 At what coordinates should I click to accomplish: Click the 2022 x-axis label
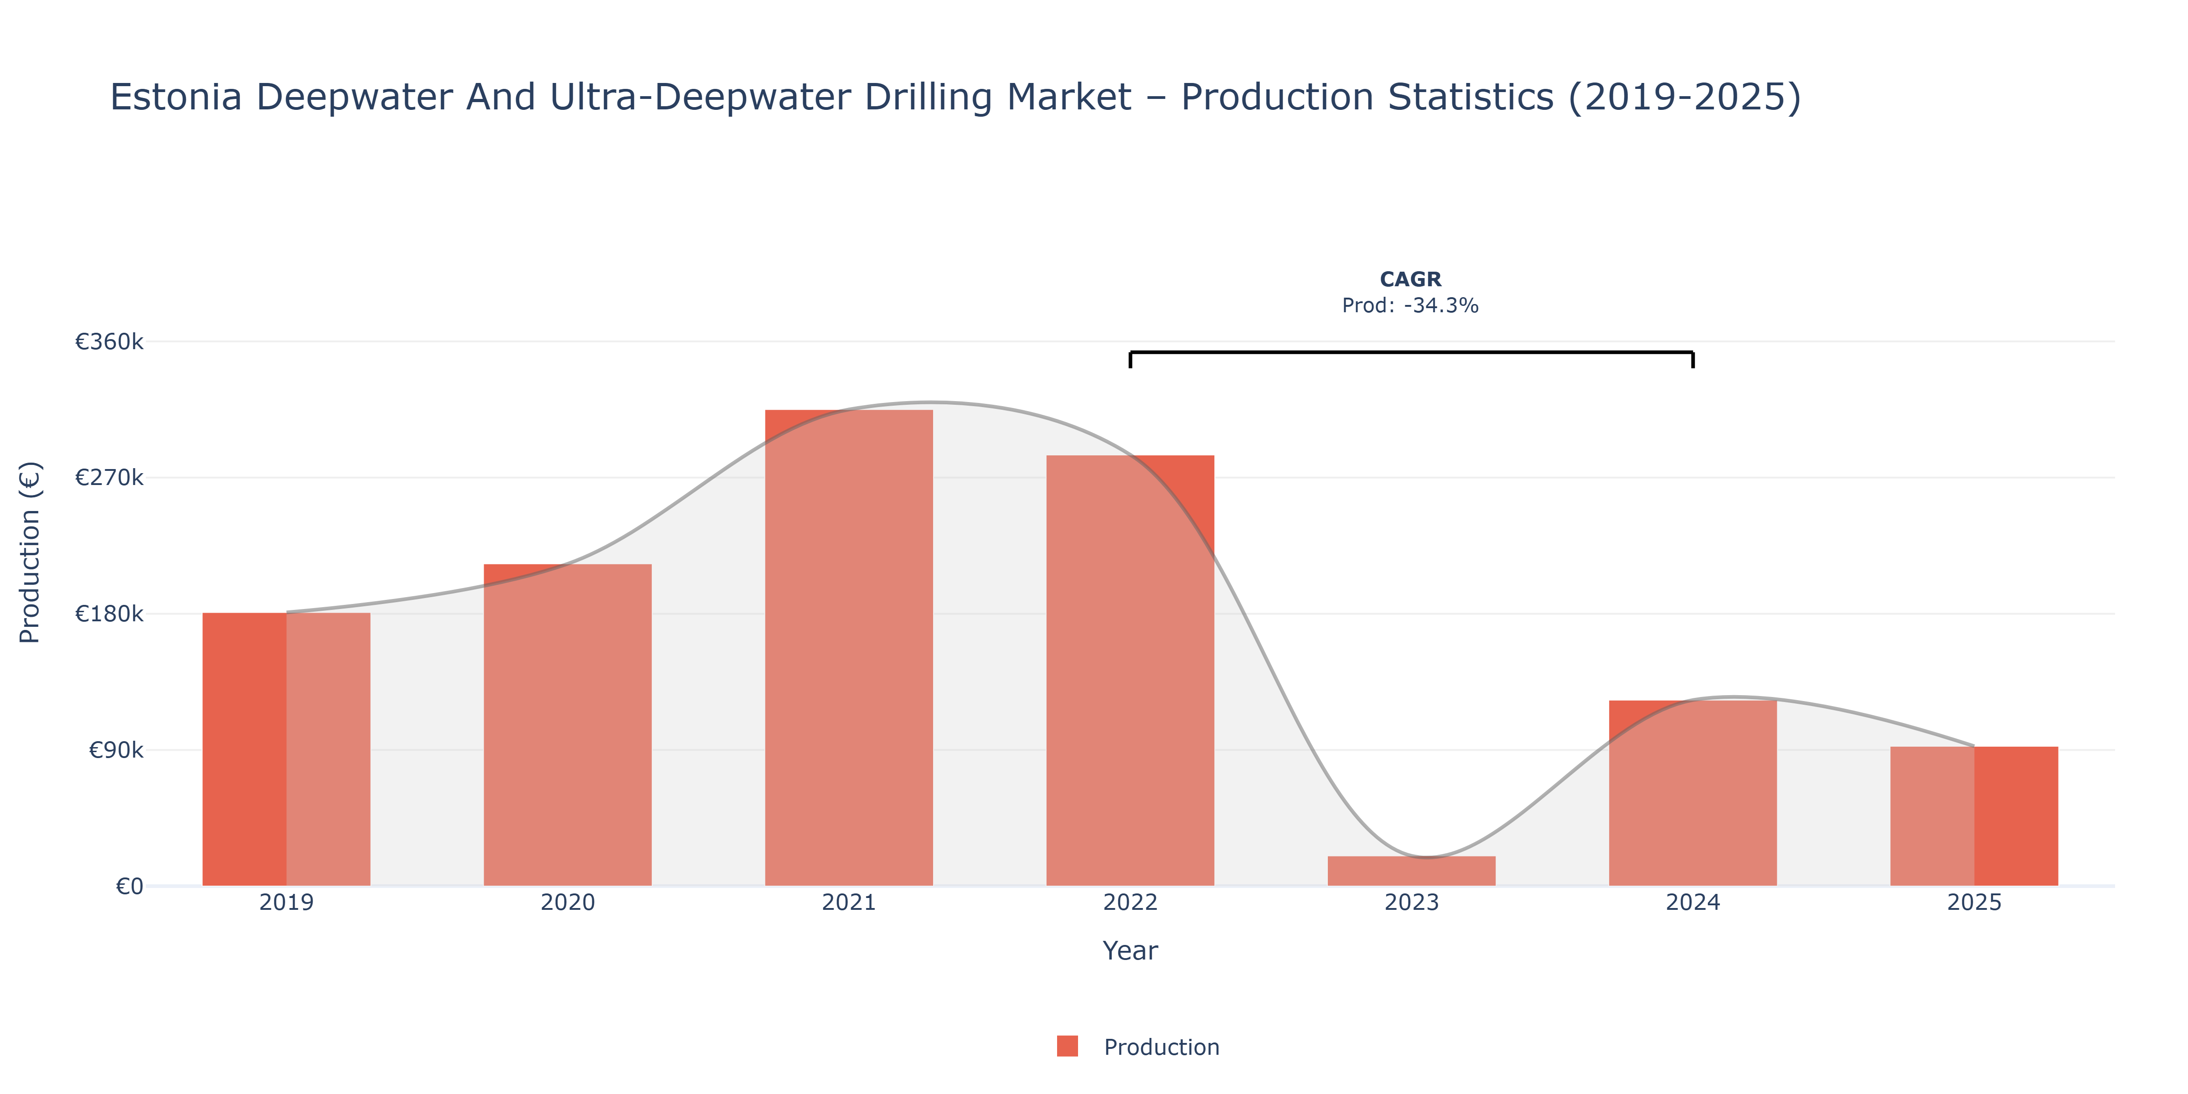[1130, 903]
